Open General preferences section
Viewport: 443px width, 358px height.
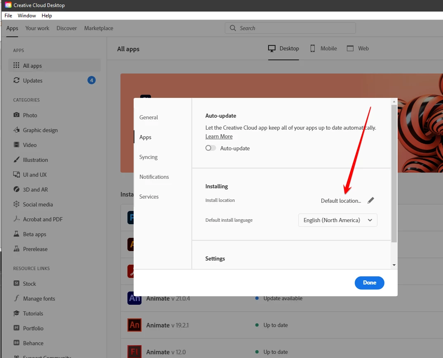[x=148, y=117]
